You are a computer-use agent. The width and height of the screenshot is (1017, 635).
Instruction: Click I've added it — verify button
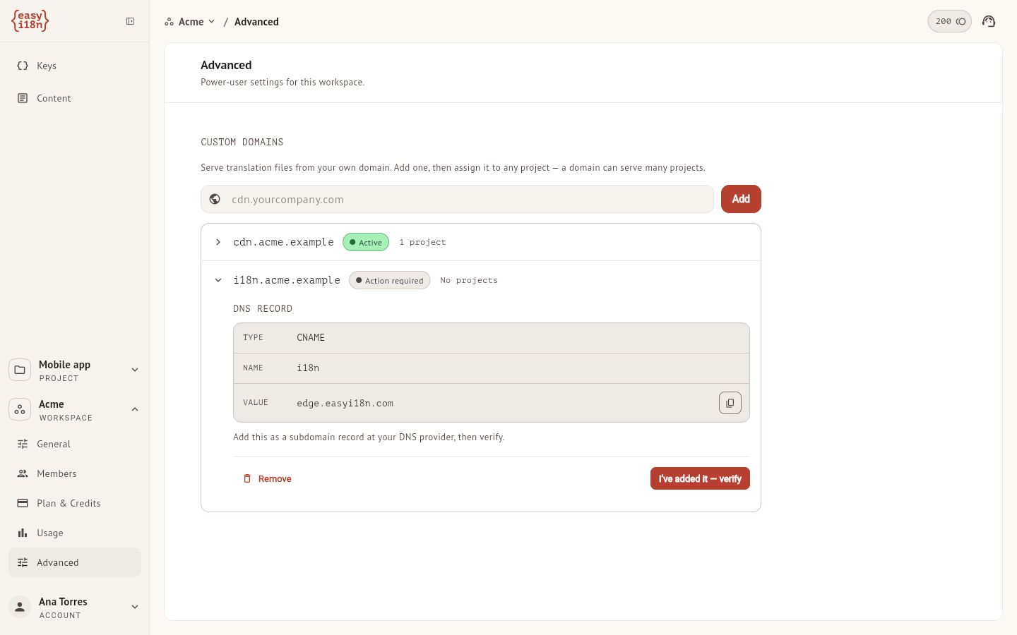pyautogui.click(x=700, y=478)
